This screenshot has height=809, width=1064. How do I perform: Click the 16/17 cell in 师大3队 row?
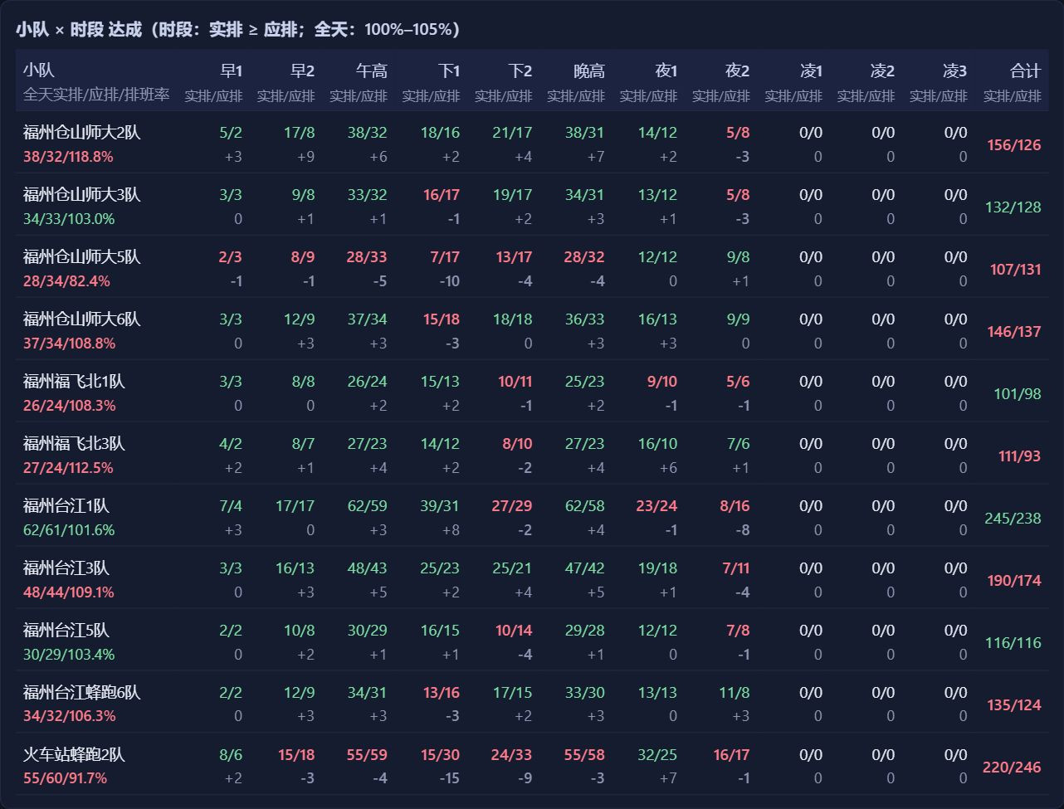pyautogui.click(x=442, y=194)
